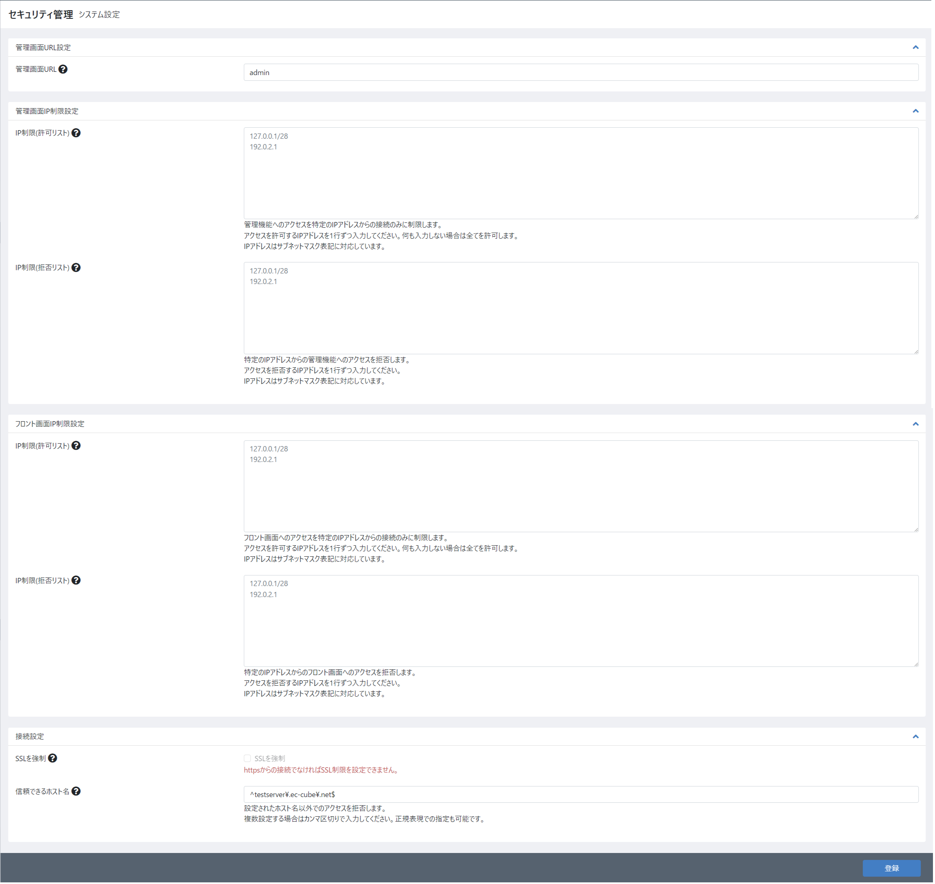Click help icon for admin IP制限(許可リスト)
The width and height of the screenshot is (935, 884).
[76, 133]
